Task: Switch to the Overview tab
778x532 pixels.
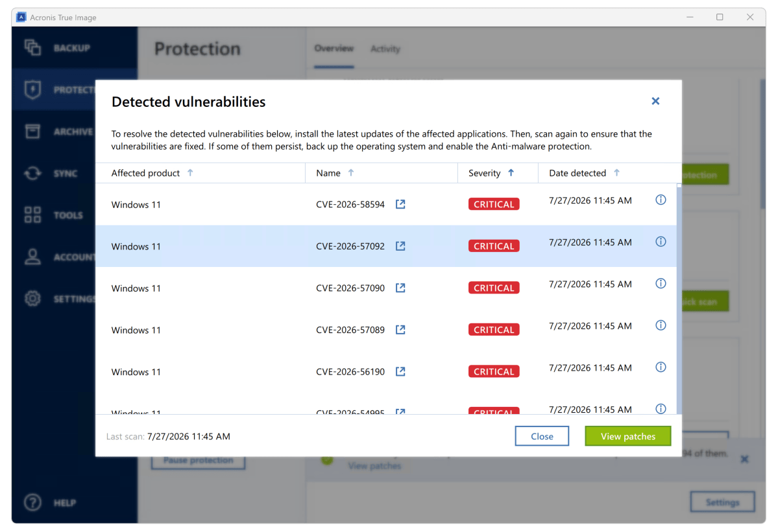Action: coord(334,49)
